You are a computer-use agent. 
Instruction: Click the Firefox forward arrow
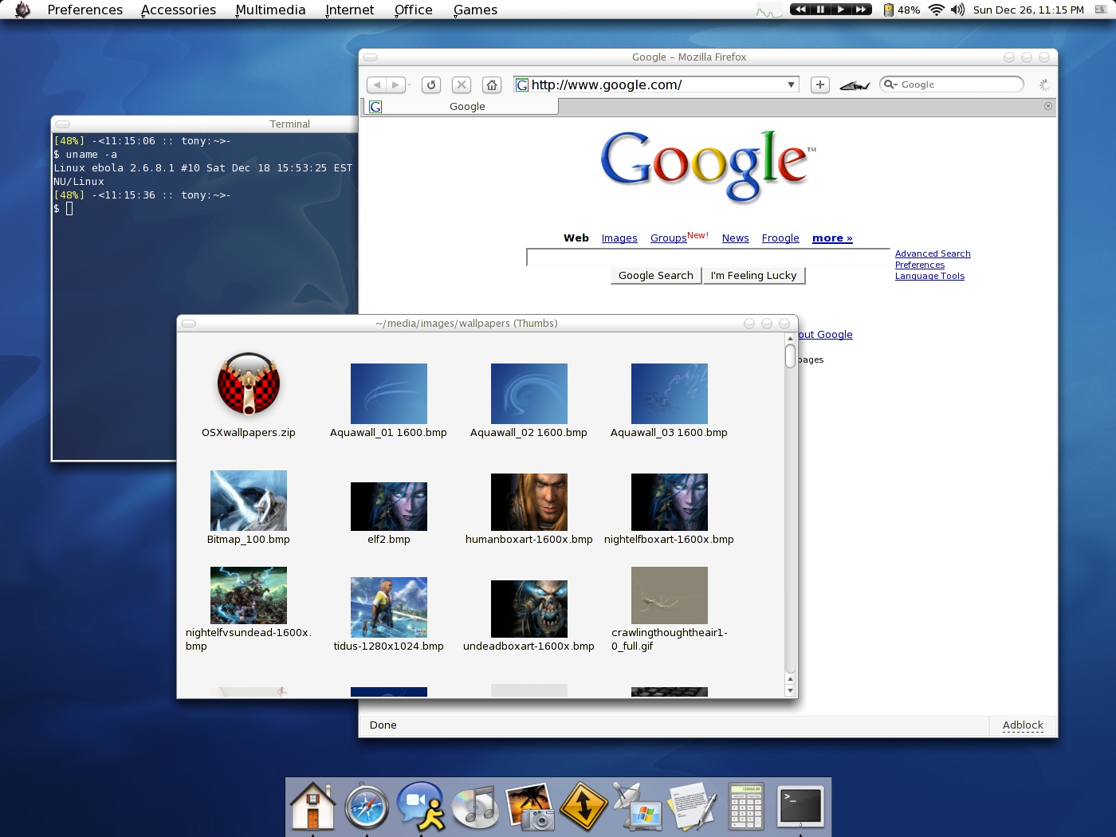tap(395, 84)
